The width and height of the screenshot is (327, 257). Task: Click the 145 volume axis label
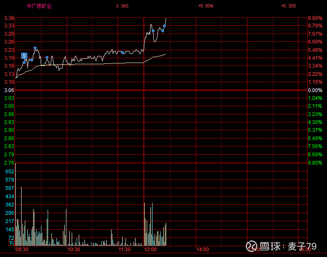click(10, 230)
